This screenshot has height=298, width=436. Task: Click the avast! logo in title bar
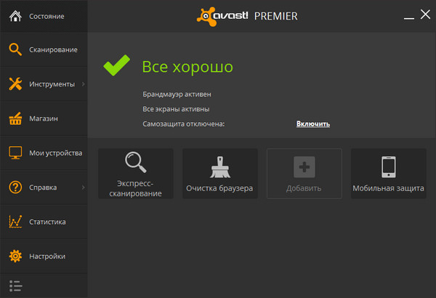tap(222, 16)
